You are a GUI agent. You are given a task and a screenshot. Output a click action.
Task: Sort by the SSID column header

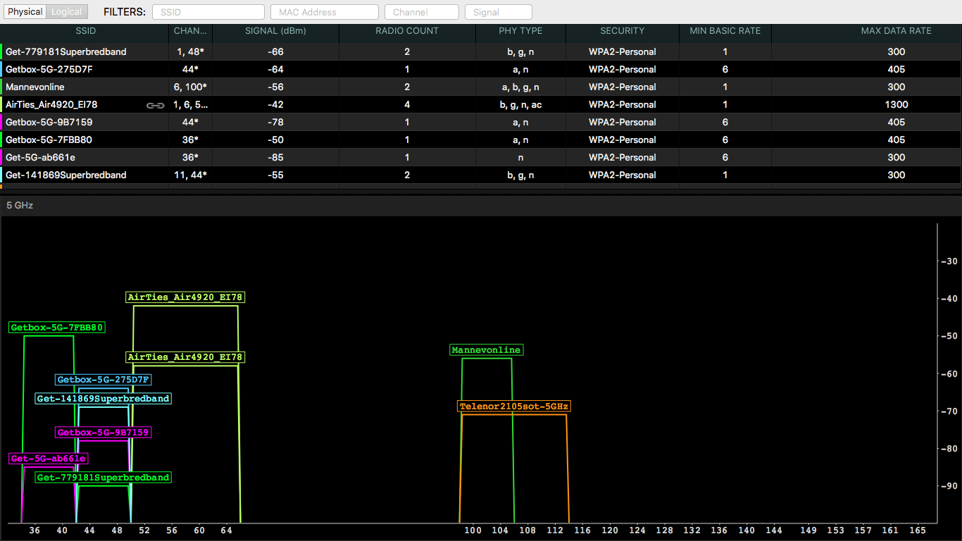86,31
